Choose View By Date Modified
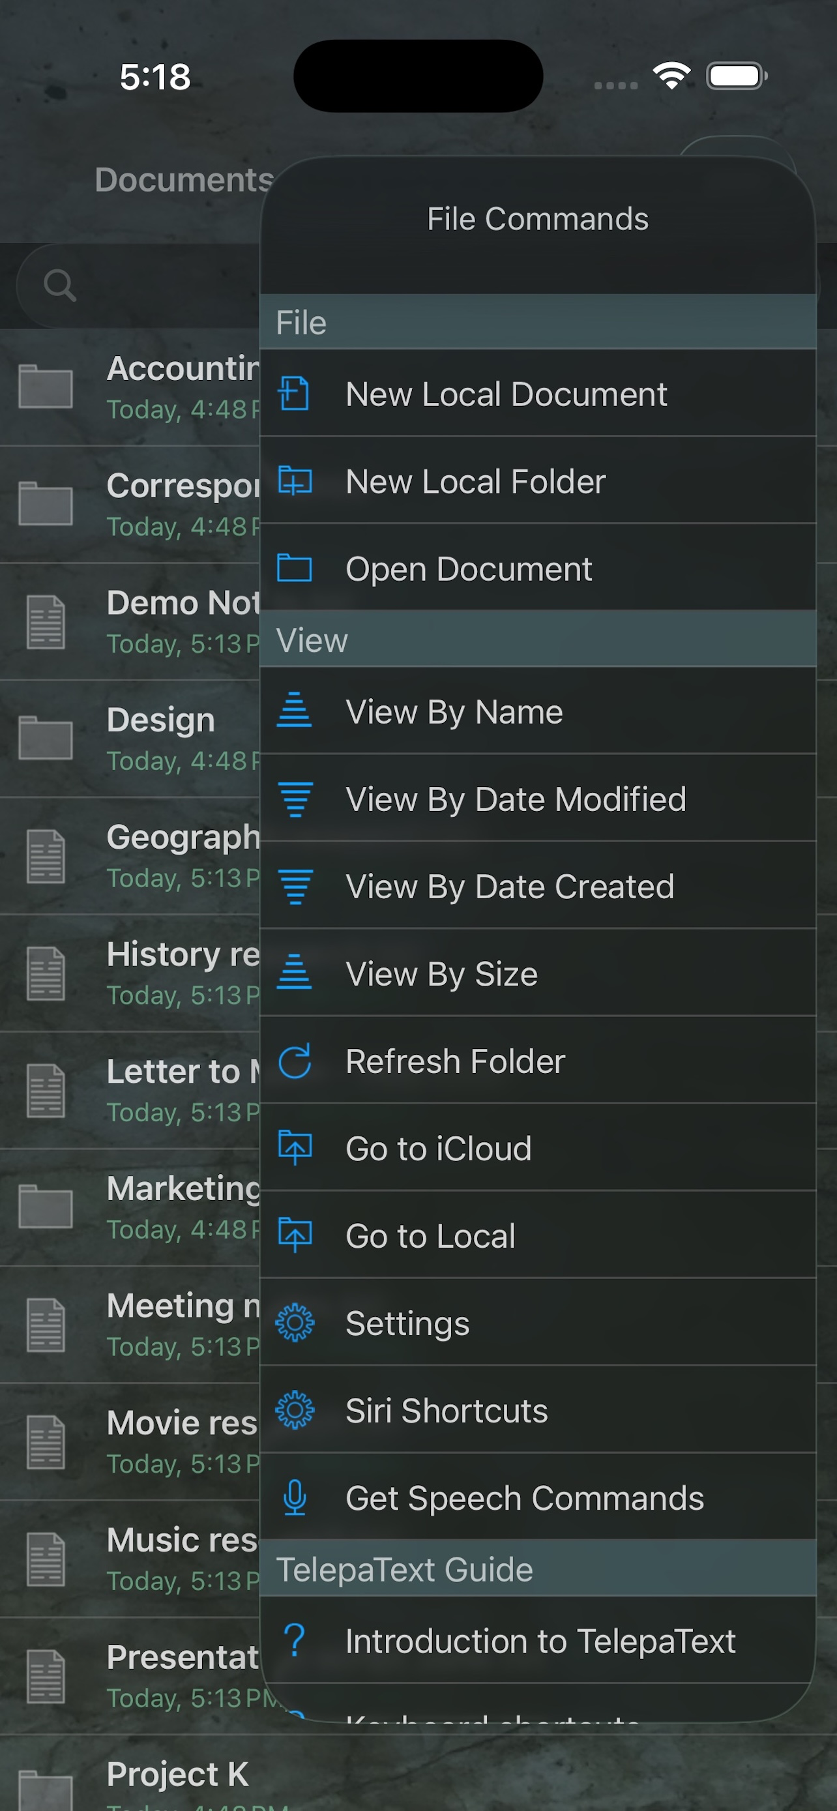Screen dimensions: 837x1811 pyautogui.click(x=538, y=799)
